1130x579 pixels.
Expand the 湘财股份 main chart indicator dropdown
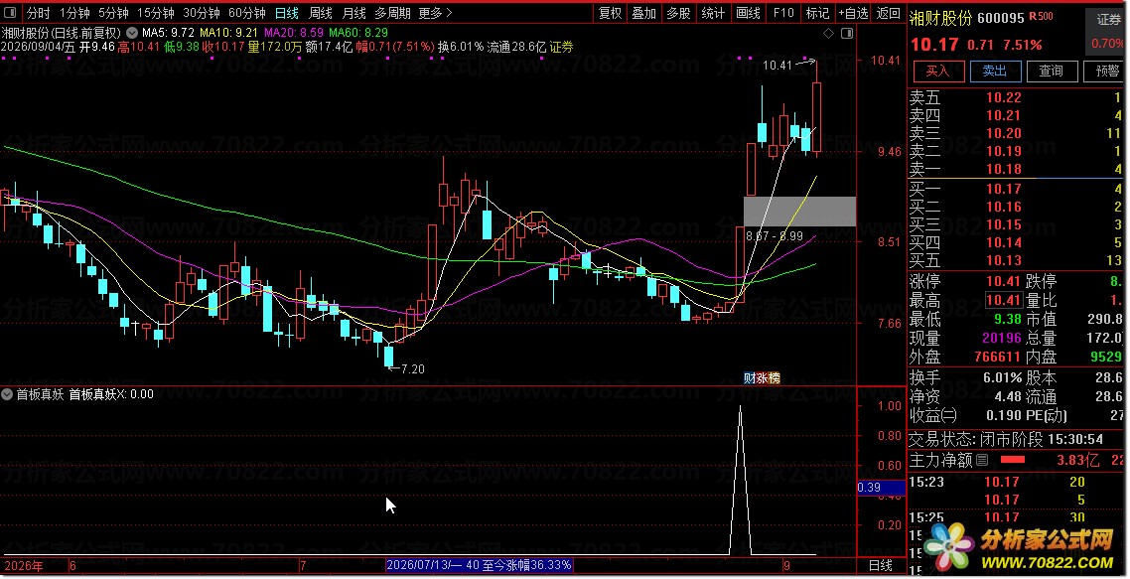pyautogui.click(x=133, y=33)
